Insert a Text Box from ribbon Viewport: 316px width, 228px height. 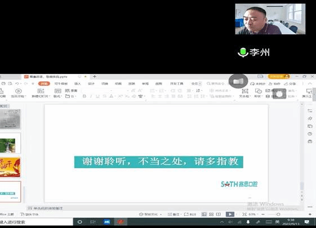pos(245,91)
